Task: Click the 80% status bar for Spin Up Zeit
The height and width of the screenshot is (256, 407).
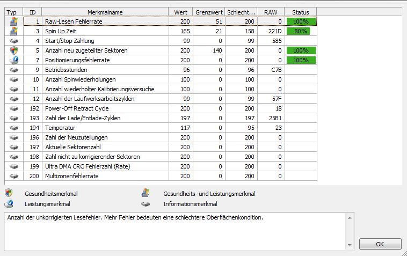Action: [298, 31]
